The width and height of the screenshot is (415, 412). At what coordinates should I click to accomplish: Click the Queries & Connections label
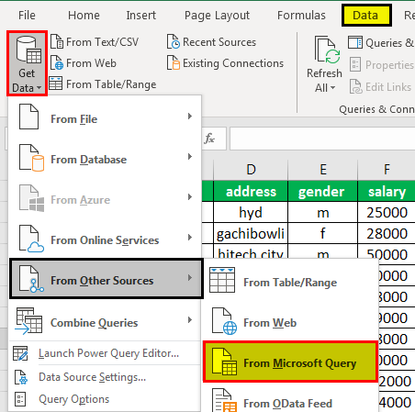pos(390,43)
